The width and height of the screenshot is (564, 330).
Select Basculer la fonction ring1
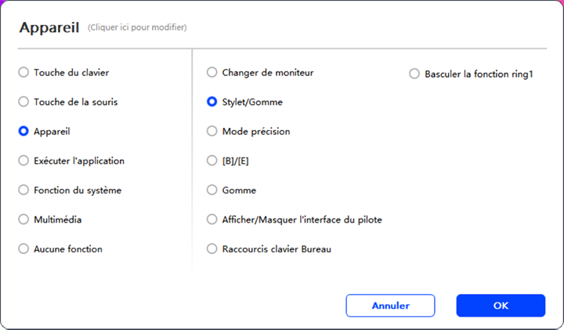pyautogui.click(x=414, y=75)
